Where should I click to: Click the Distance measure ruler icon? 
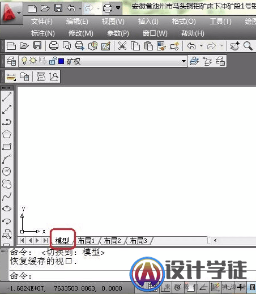11,76
